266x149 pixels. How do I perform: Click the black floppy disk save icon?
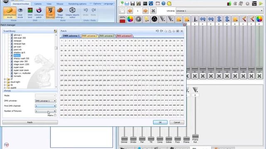pyautogui.click(x=133, y=3)
